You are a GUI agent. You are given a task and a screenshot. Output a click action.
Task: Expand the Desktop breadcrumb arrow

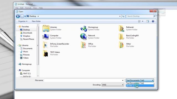[38, 16]
